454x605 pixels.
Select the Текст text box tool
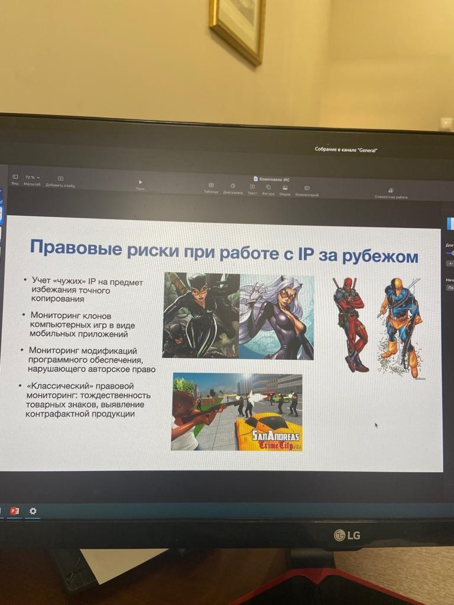point(252,187)
